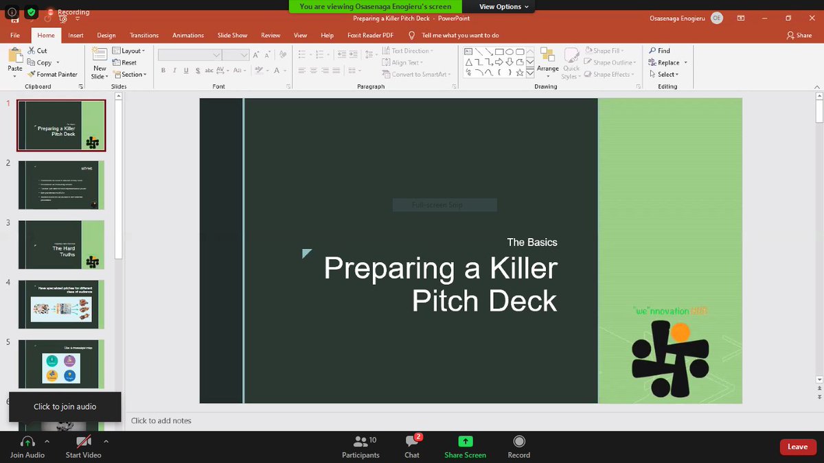The width and height of the screenshot is (824, 463).
Task: Open the Copy dropdown arrow
Action: tap(58, 62)
